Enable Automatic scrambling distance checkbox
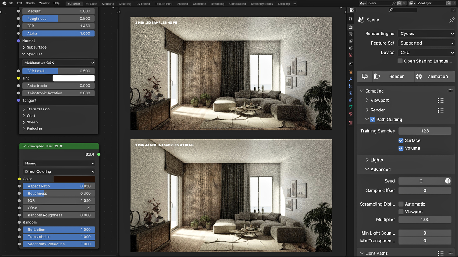Image resolution: width=458 pixels, height=257 pixels. 401,204
